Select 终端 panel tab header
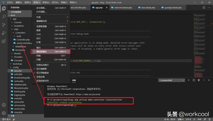The width and height of the screenshot is (213, 121). click(74, 80)
